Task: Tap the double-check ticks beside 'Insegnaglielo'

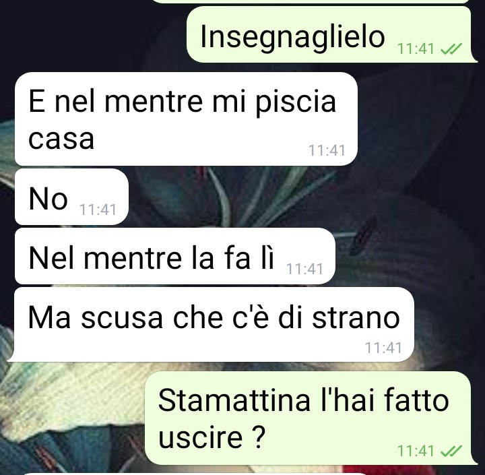Action: pos(451,49)
